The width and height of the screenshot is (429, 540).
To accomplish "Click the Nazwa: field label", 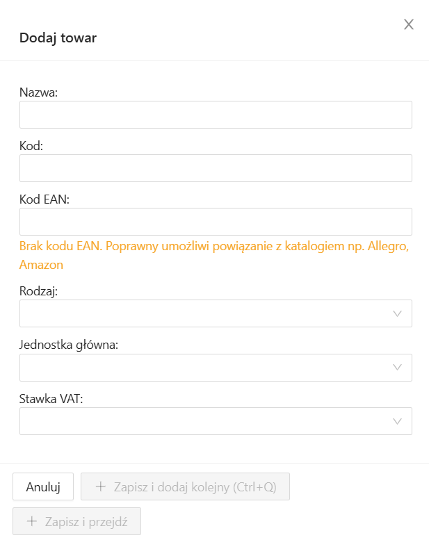I will click(x=38, y=92).
